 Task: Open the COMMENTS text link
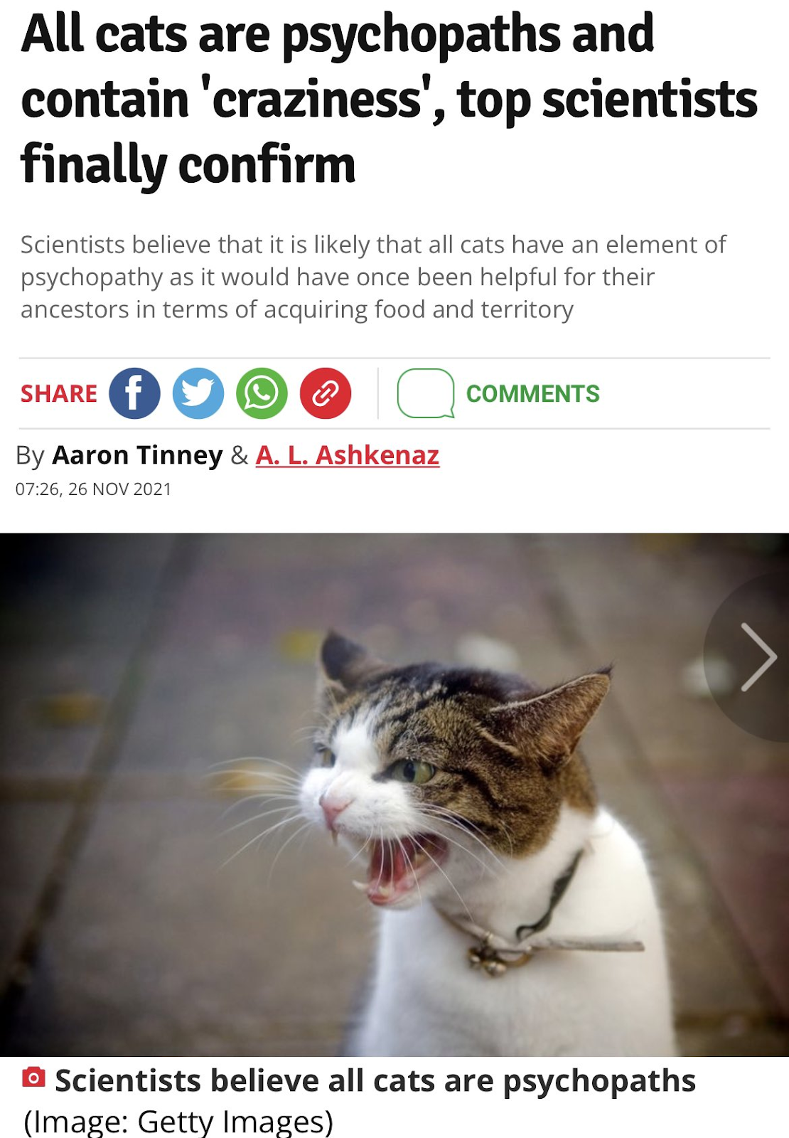[532, 393]
